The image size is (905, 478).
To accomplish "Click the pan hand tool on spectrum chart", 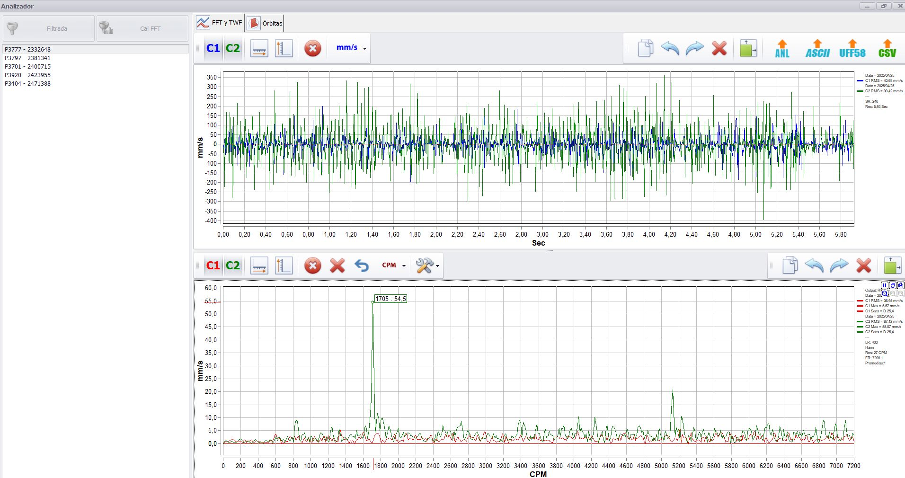I will [x=893, y=285].
